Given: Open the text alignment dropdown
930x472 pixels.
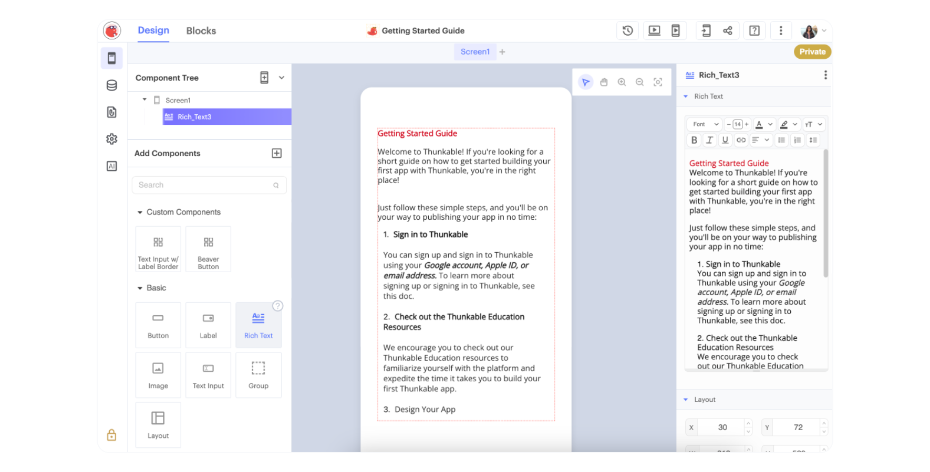Looking at the screenshot, I should (760, 140).
